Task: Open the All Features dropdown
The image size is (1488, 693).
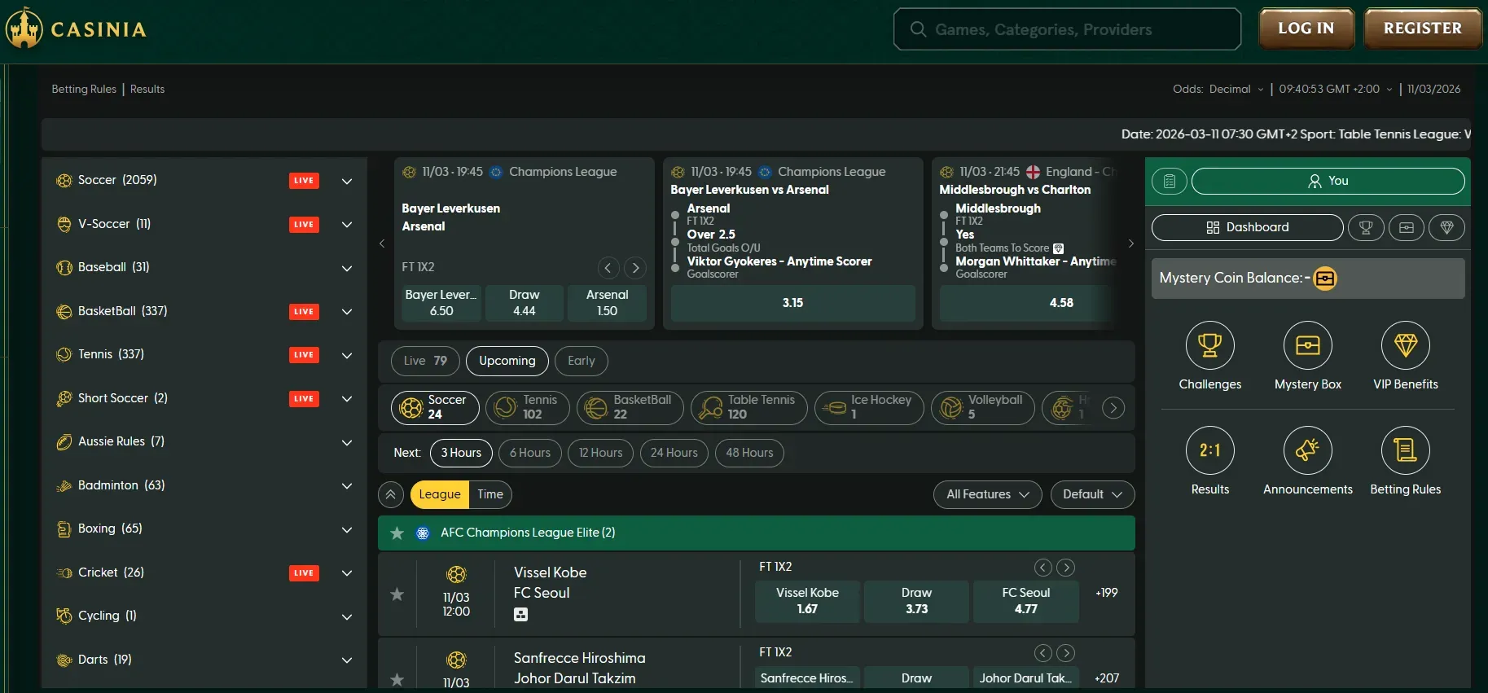Action: pyautogui.click(x=987, y=494)
